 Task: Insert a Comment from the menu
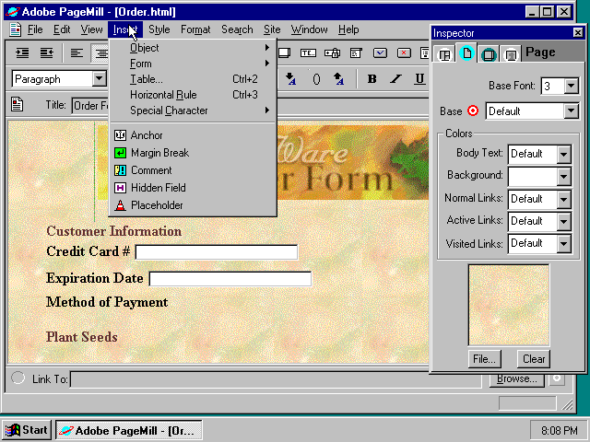(x=151, y=170)
